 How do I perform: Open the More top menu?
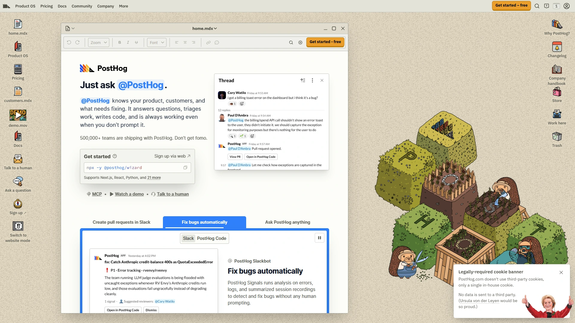point(123,6)
